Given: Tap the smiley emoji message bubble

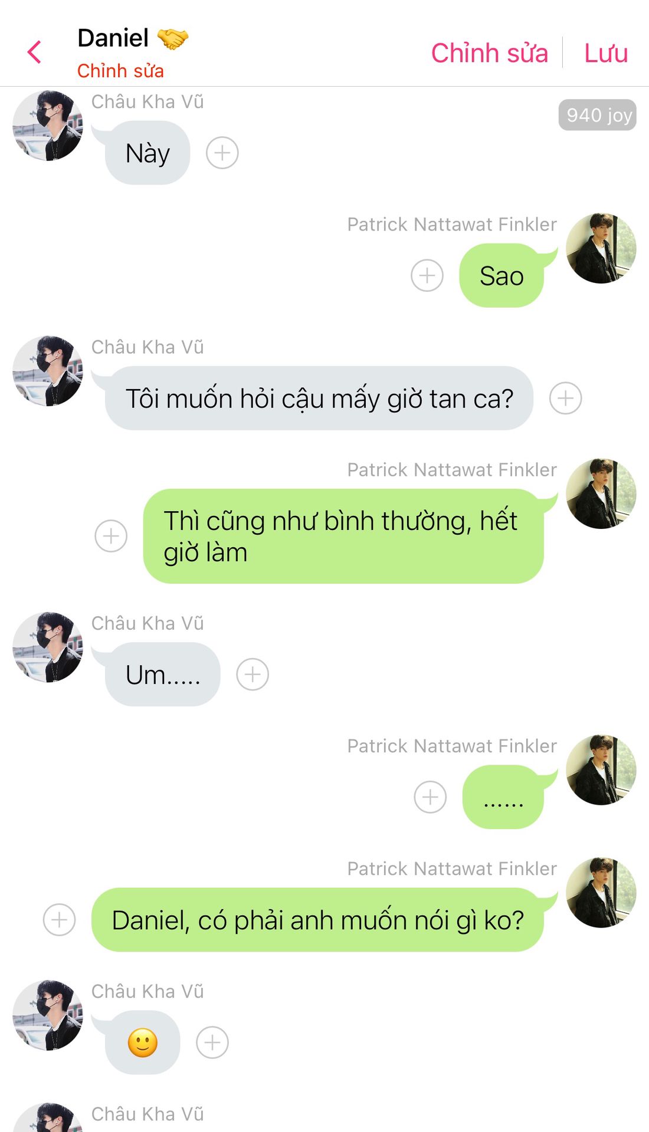Looking at the screenshot, I should (143, 1042).
